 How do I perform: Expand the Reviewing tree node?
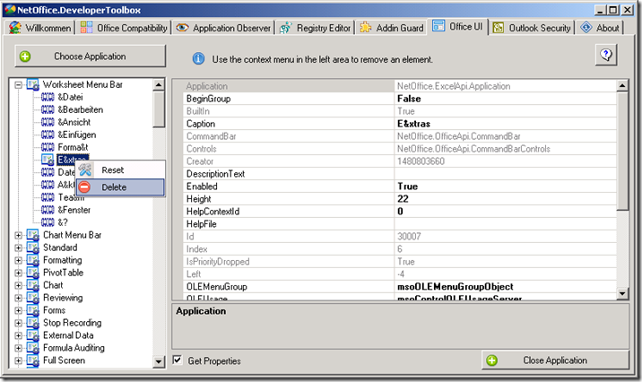(x=19, y=298)
